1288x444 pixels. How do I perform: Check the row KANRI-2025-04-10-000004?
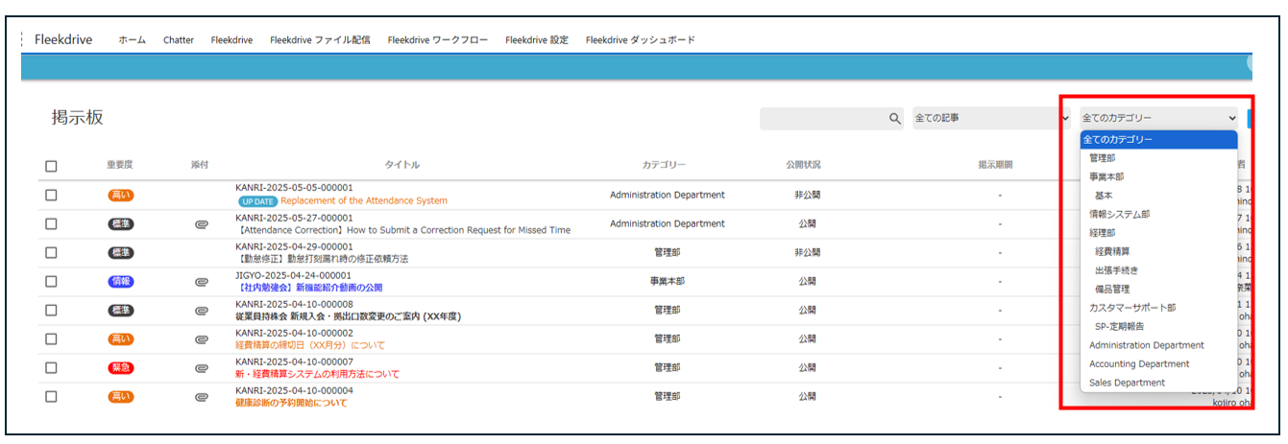pos(51,396)
